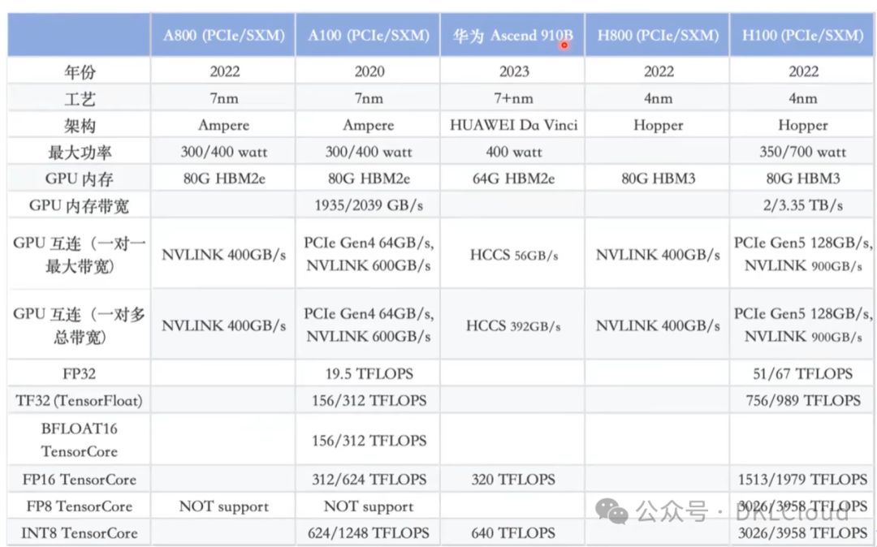Select 7nm in the A800 column

pos(224,98)
